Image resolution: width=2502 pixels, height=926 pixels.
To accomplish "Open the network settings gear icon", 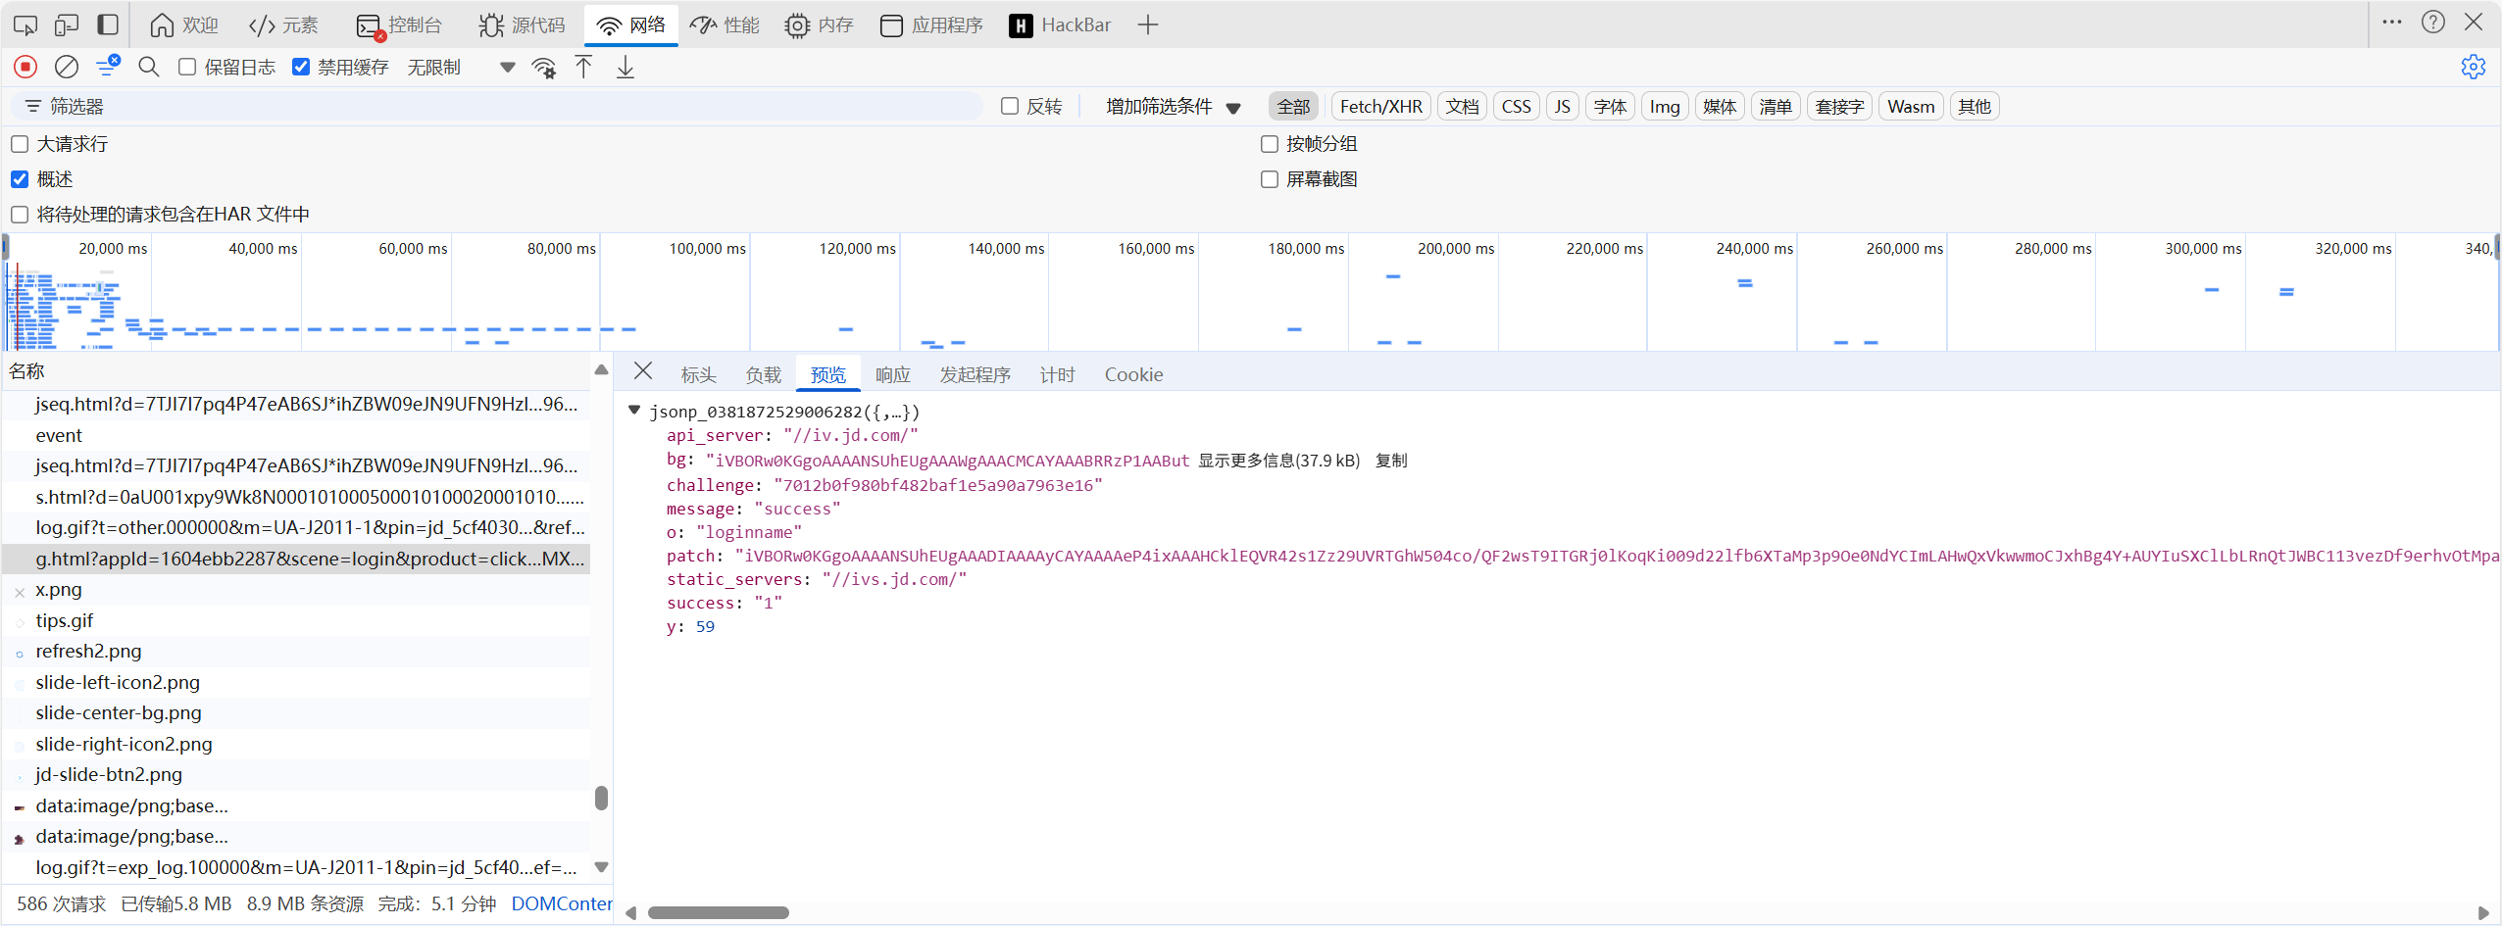I will click(x=2473, y=67).
